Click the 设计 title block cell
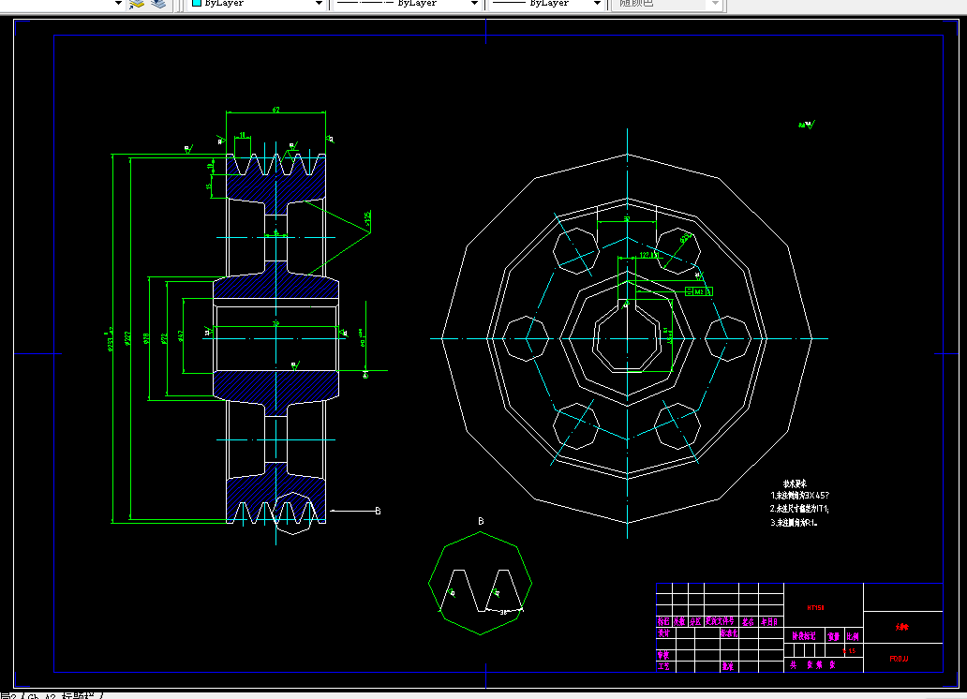 tap(663, 633)
